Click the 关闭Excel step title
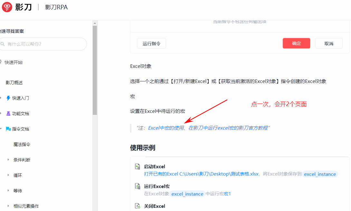The width and height of the screenshot is (351, 211). [155, 206]
